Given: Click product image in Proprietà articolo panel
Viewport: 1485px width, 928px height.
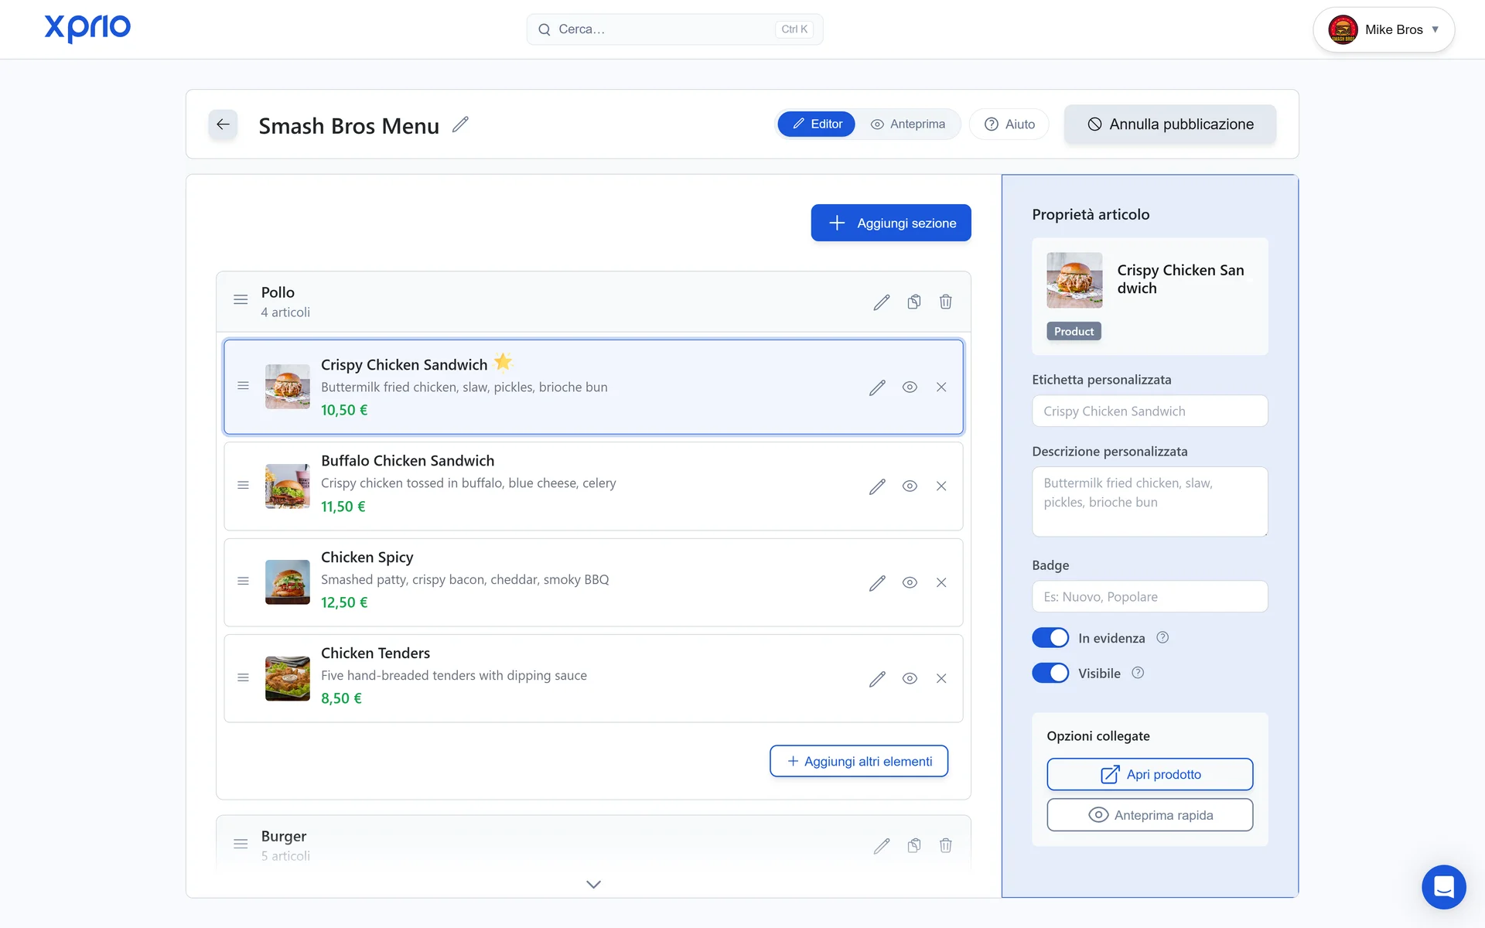Looking at the screenshot, I should 1075,280.
